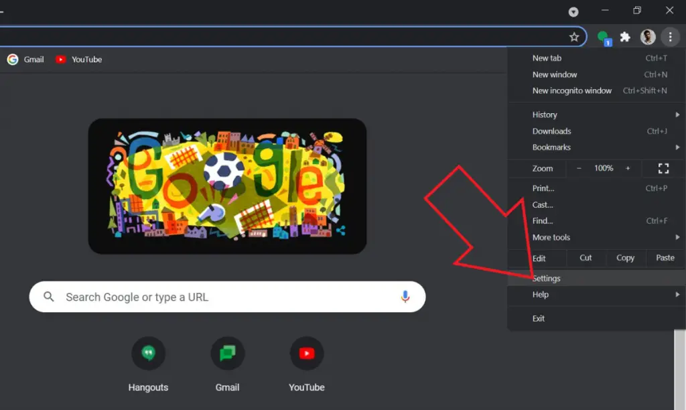Image resolution: width=686 pixels, height=410 pixels.
Task: Click the tab search dropdown arrow in title bar
Action: tap(573, 12)
